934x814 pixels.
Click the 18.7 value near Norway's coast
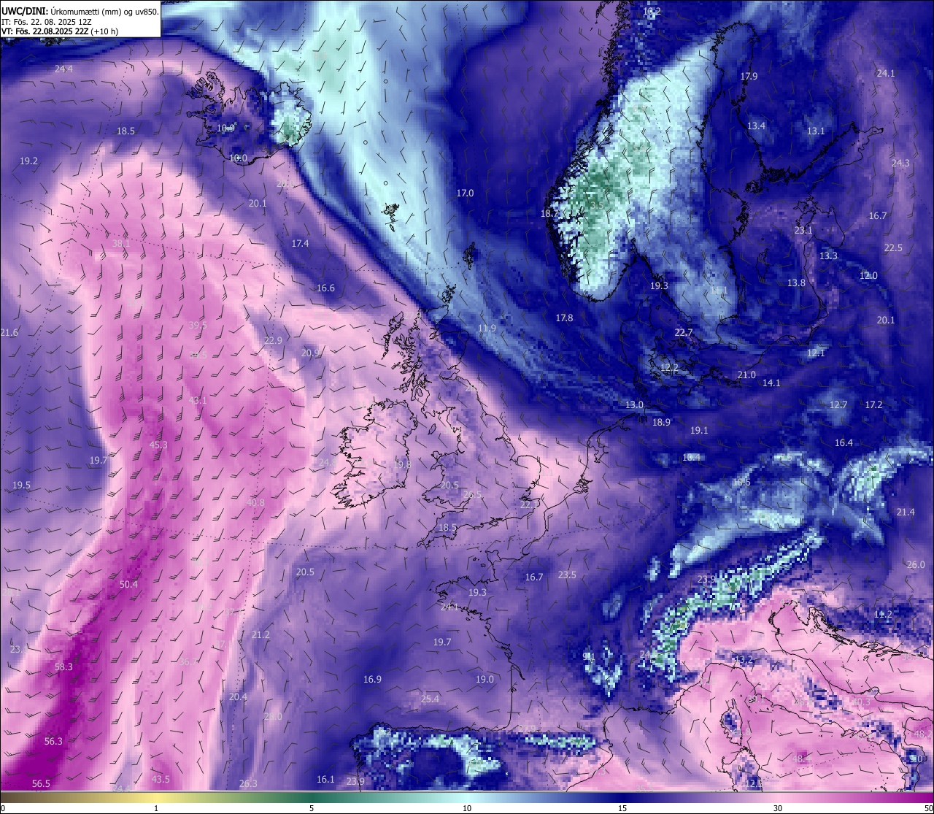coord(549,214)
